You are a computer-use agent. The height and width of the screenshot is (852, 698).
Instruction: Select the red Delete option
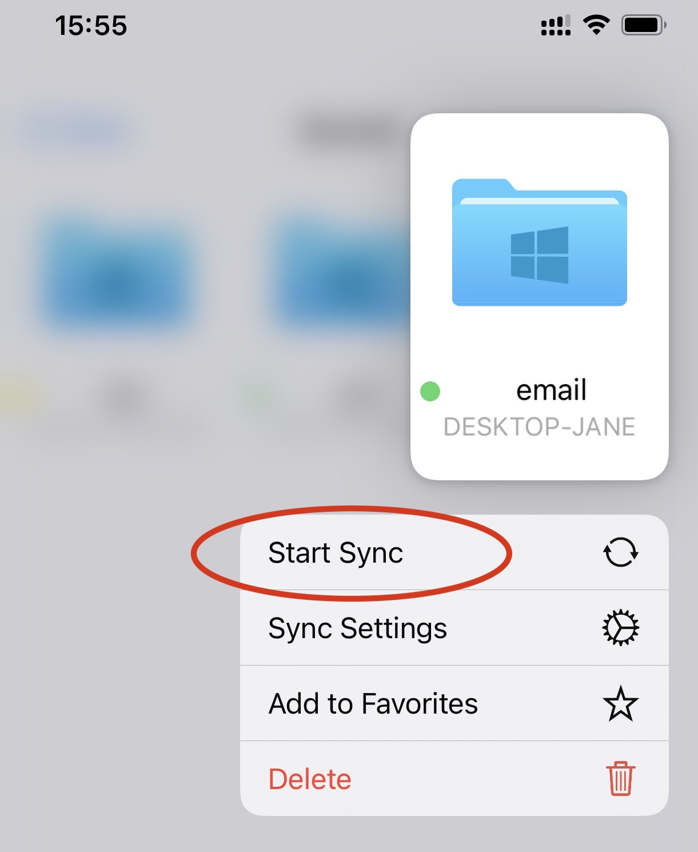[454, 779]
